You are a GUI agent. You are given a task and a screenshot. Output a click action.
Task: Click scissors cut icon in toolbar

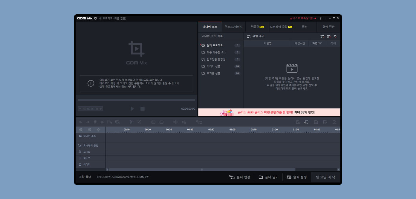point(102,122)
